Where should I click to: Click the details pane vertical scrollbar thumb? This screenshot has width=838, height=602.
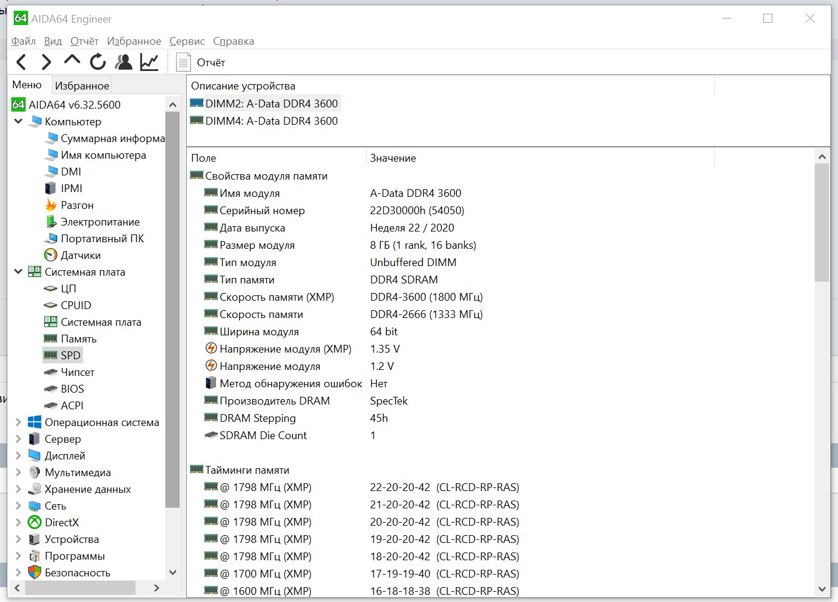coord(822,223)
